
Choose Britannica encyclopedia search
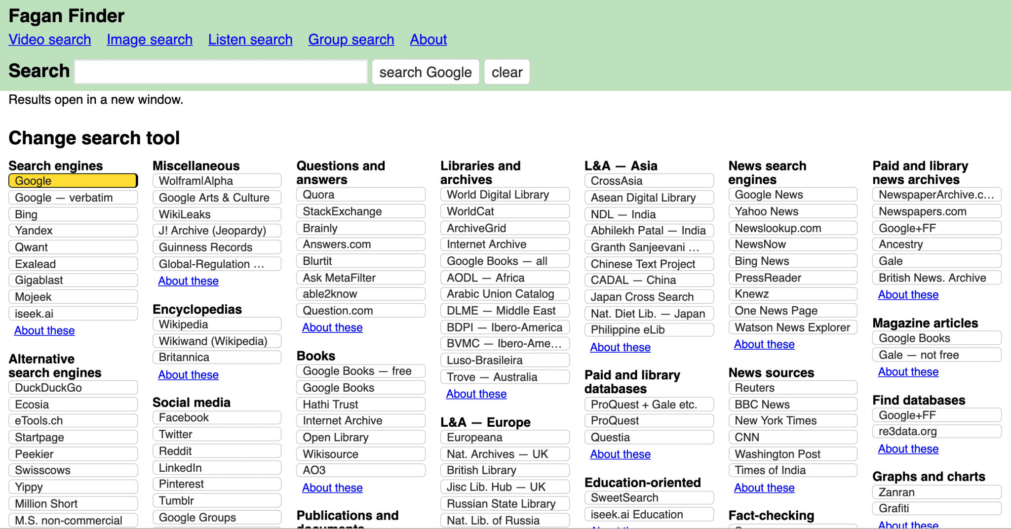pos(217,357)
